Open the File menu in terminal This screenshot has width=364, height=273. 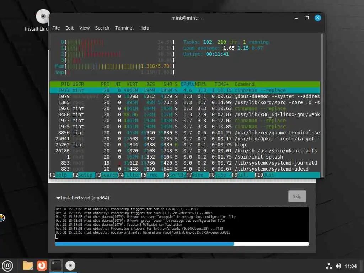click(x=56, y=28)
